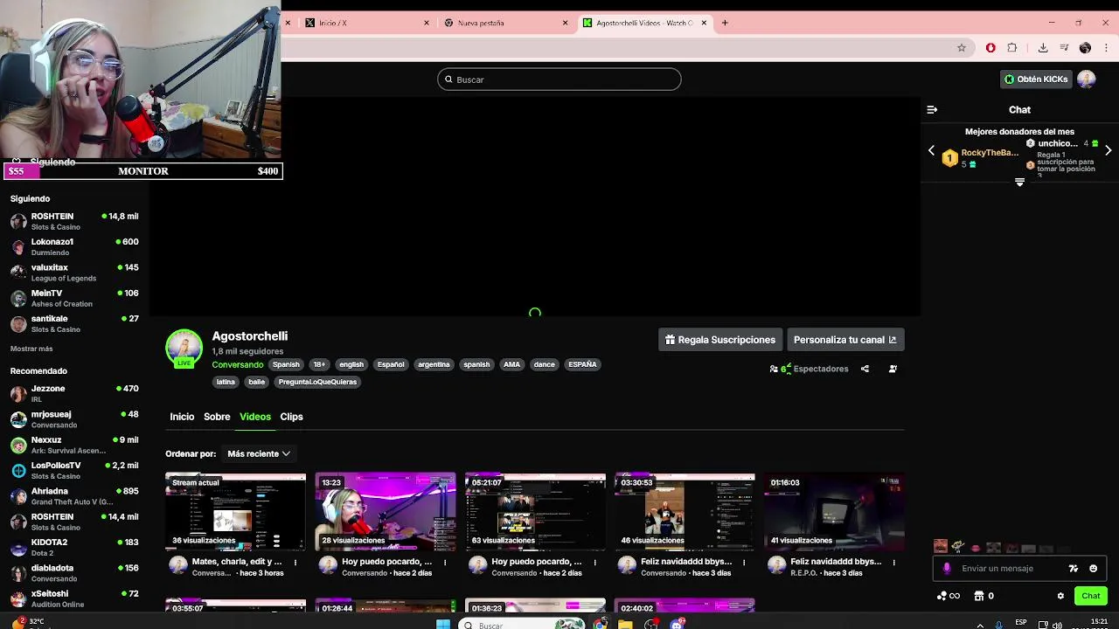Viewport: 1119px width, 629px height.
Task: Open the browser menu three dots
Action: pos(1107,48)
